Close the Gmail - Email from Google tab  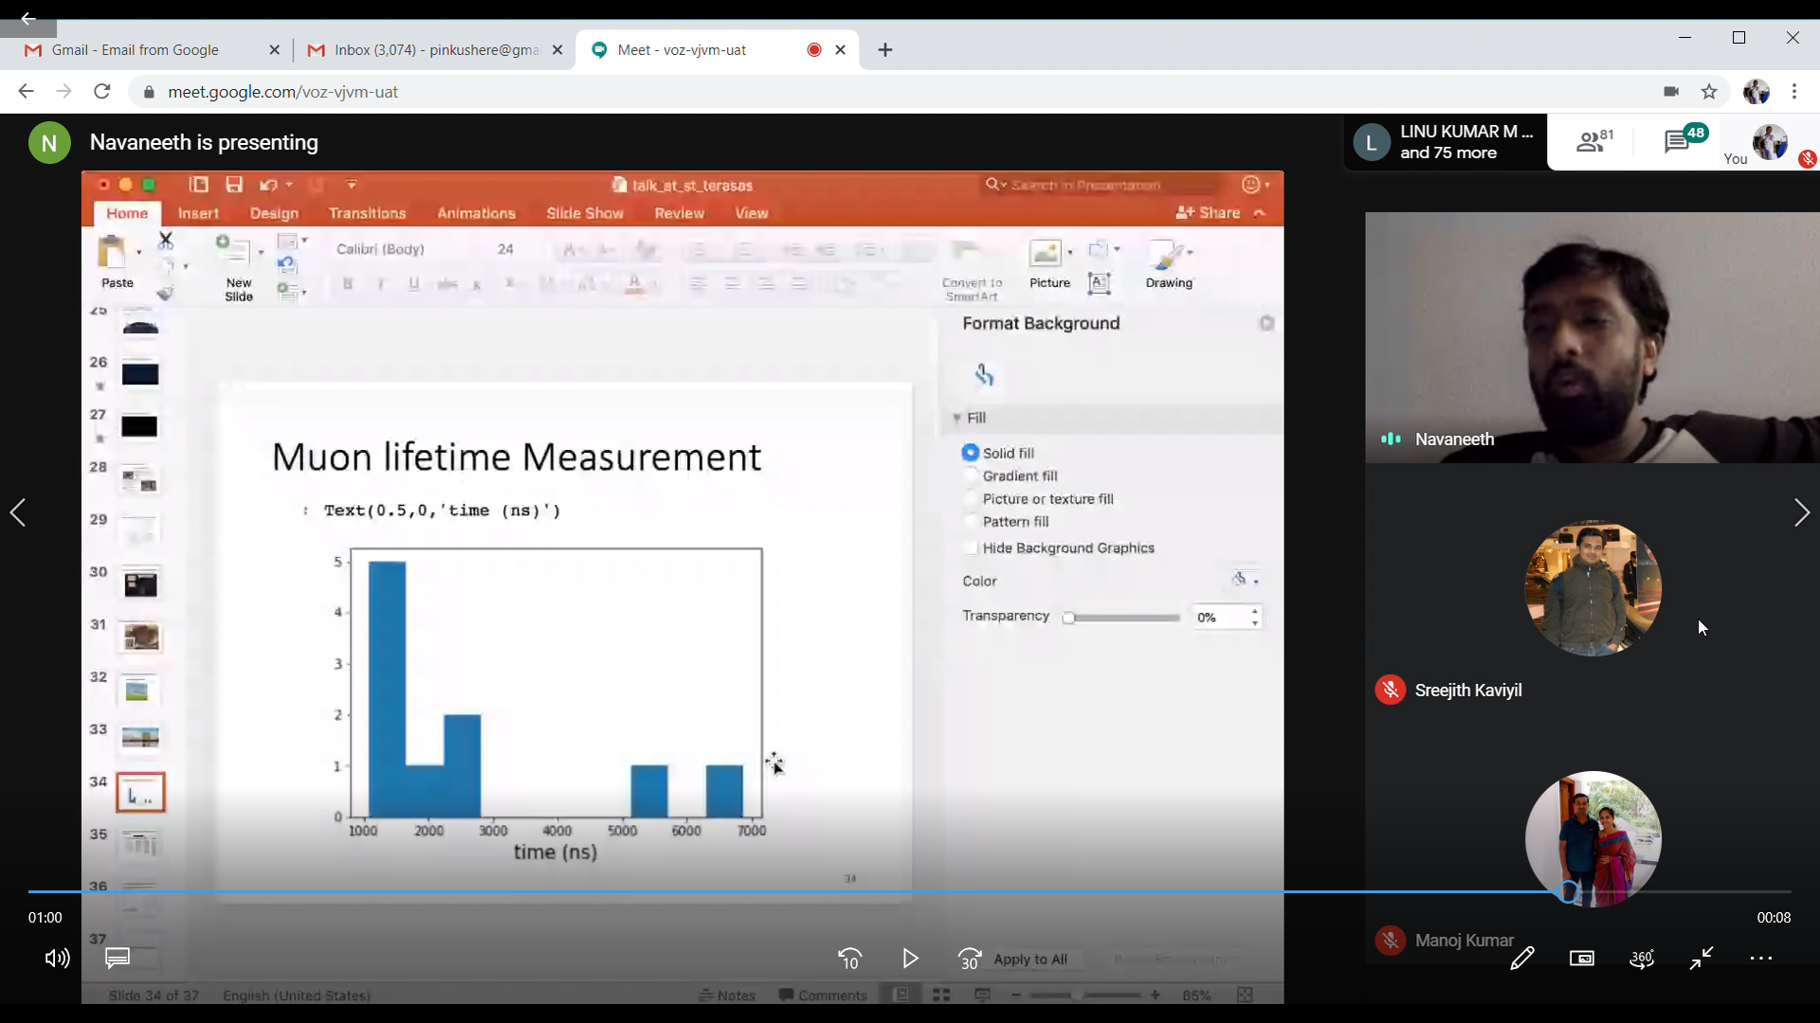tap(274, 49)
